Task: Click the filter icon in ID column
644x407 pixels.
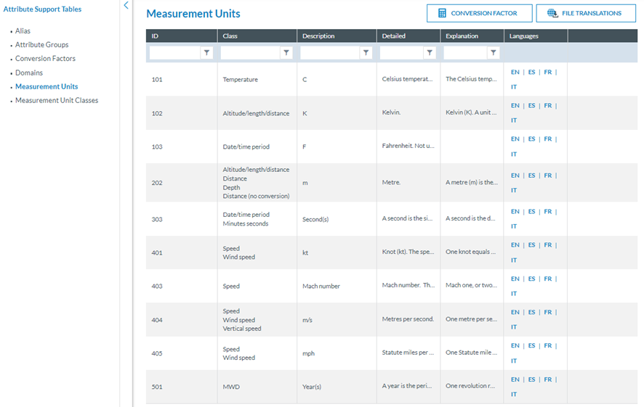Action: [206, 53]
